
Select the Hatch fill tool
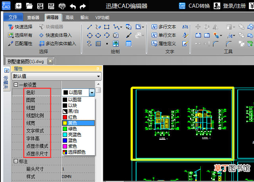pyautogui.click(x=98, y=43)
